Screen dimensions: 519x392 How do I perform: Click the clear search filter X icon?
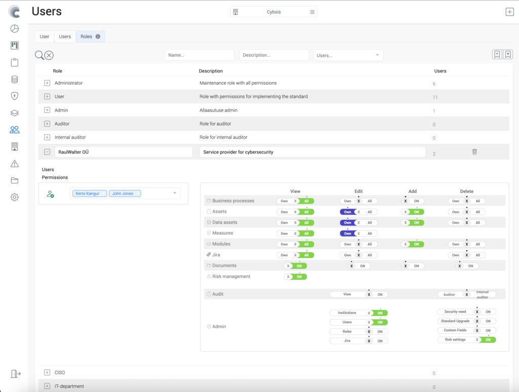(49, 56)
